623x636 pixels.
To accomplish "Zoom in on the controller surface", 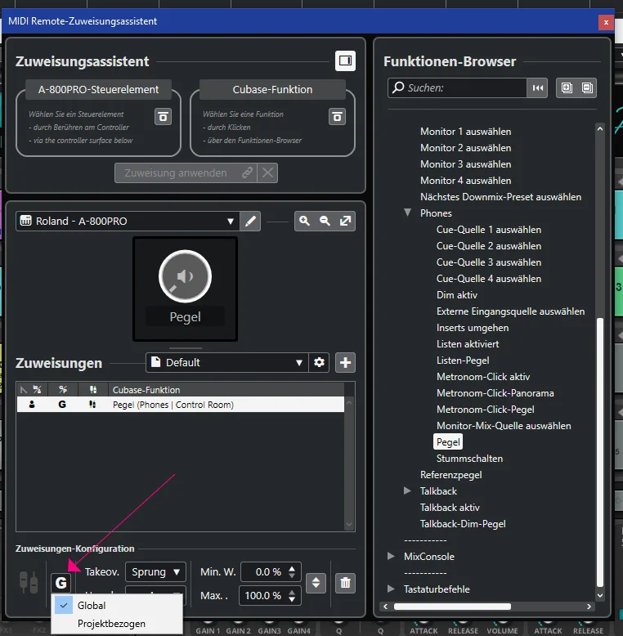I will tap(305, 221).
